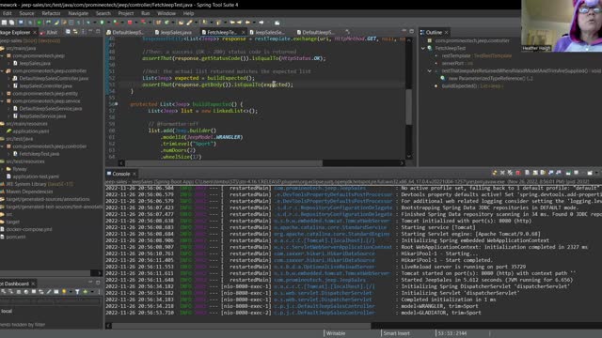602x338 pixels.
Task: Toggle show console on standard error change
Action: 559,173
